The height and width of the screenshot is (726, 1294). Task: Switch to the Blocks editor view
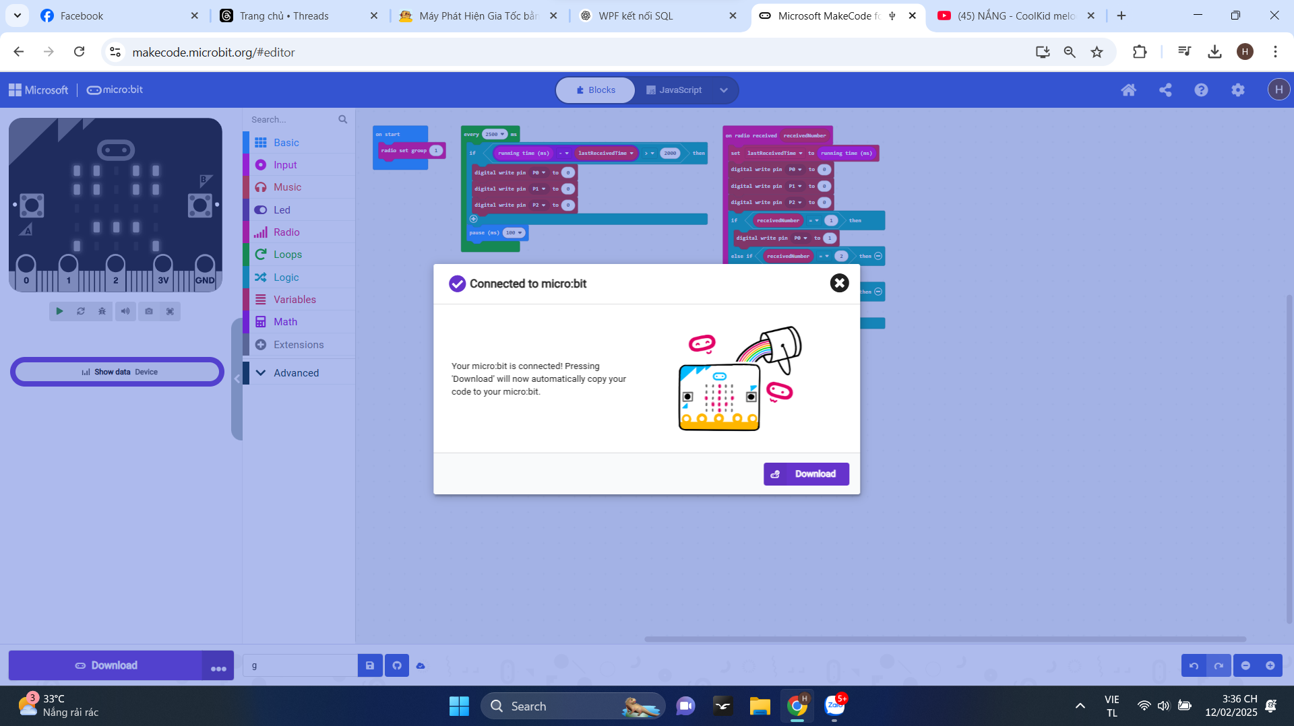[x=596, y=90]
